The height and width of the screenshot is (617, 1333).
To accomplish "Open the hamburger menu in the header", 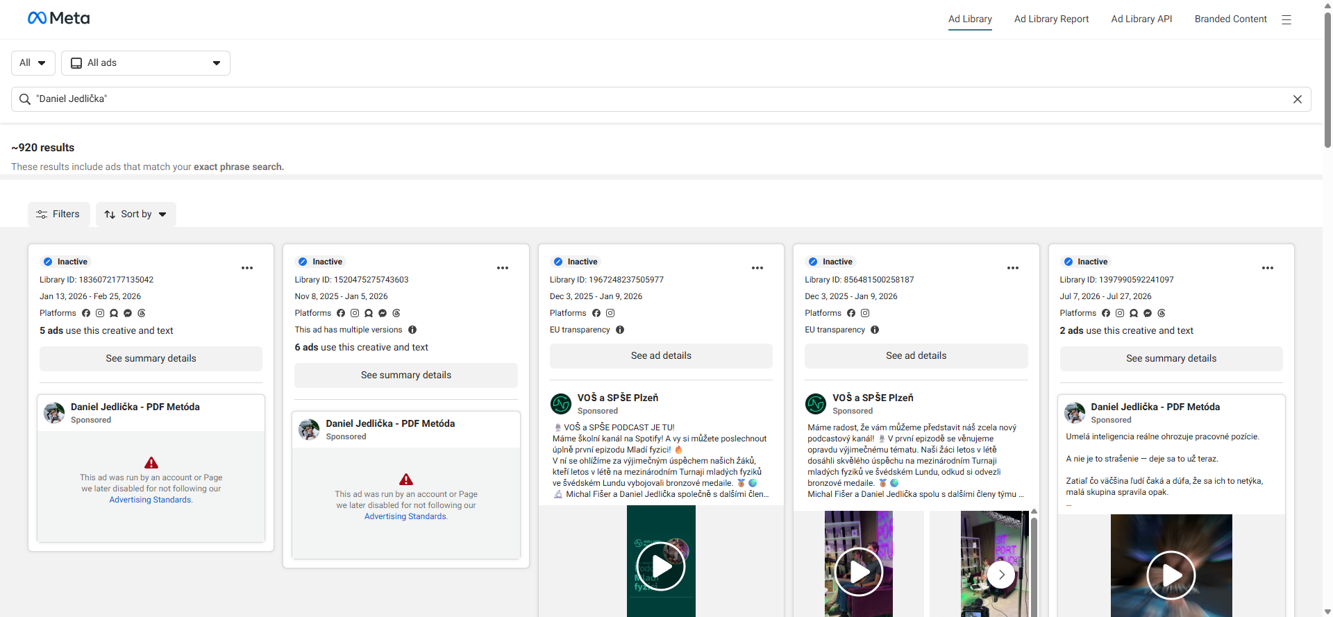I will click(x=1286, y=19).
